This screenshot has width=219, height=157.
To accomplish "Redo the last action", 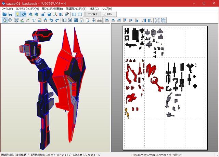I will pyautogui.click(x=57, y=20).
